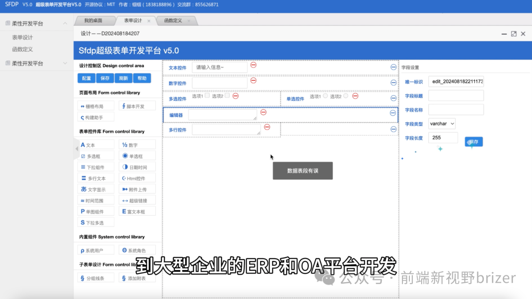
Task: Collapse the first 柔性开发平台 sidebar section
Action: (x=65, y=23)
